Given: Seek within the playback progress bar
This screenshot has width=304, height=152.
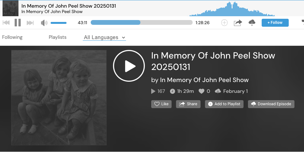Looking at the screenshot, I should (x=142, y=23).
